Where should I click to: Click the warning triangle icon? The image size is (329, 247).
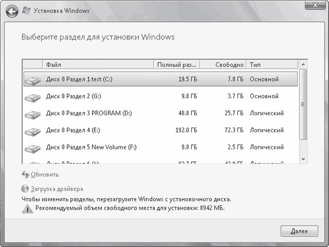(x=27, y=209)
